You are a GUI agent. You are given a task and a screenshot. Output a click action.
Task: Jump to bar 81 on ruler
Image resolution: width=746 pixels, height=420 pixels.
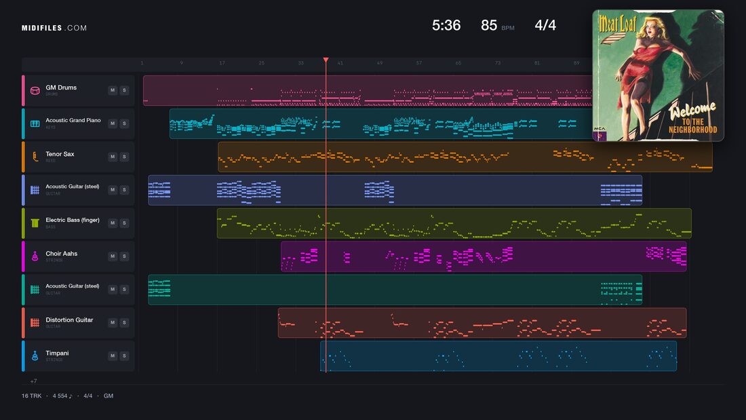click(x=536, y=63)
